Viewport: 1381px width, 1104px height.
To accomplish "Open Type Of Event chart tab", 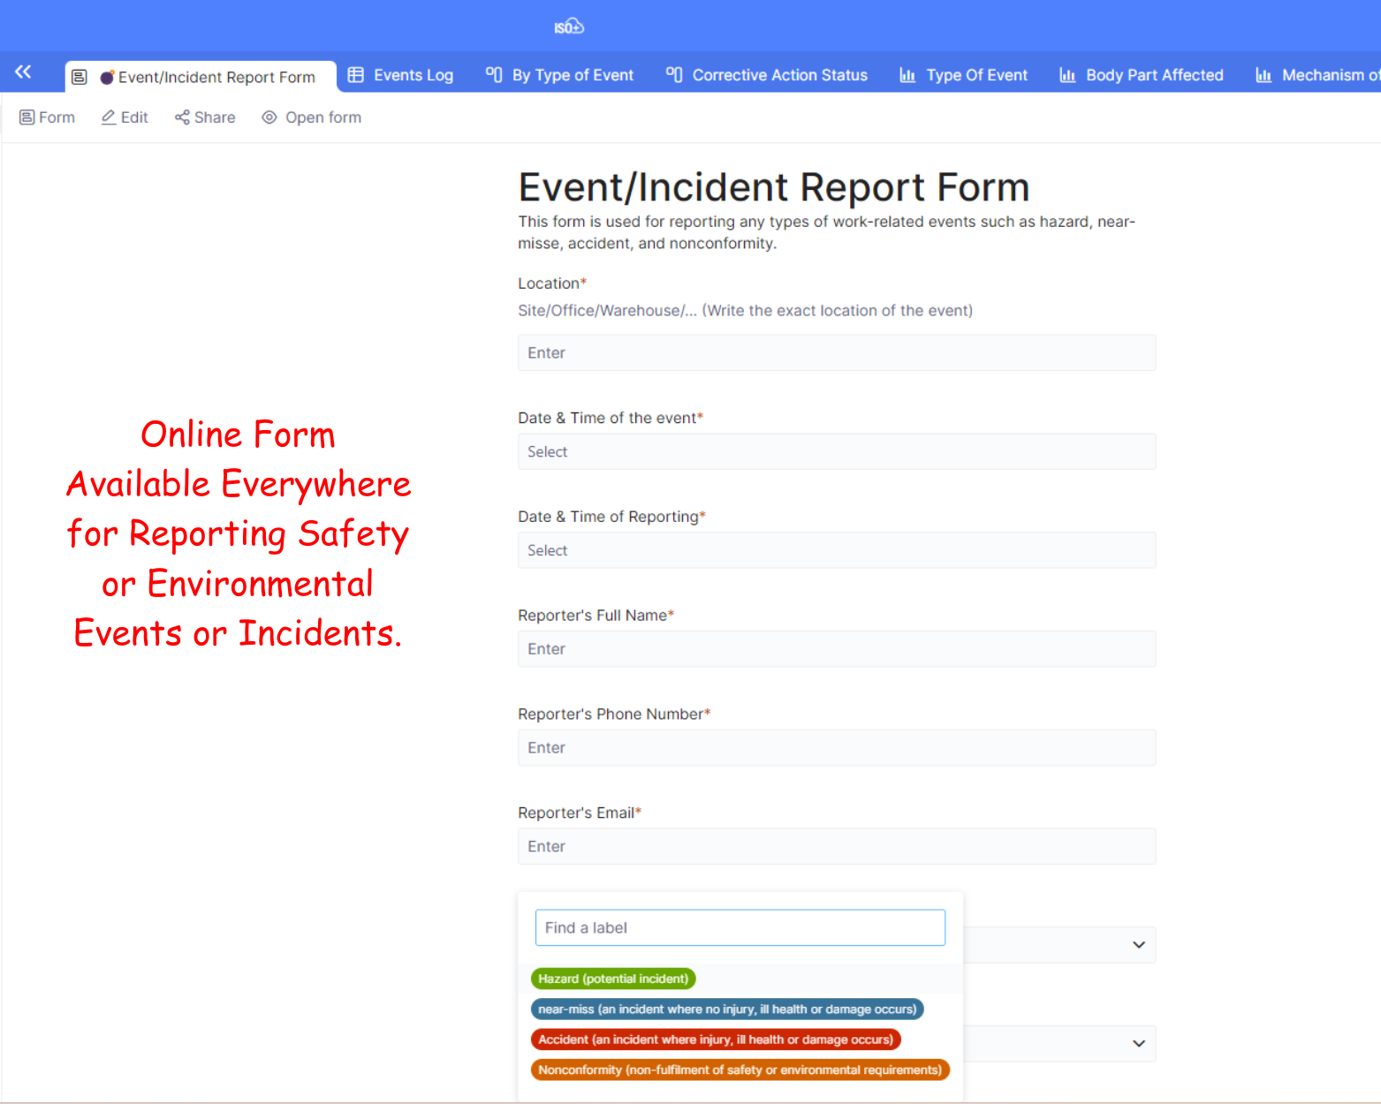I will pos(963,75).
